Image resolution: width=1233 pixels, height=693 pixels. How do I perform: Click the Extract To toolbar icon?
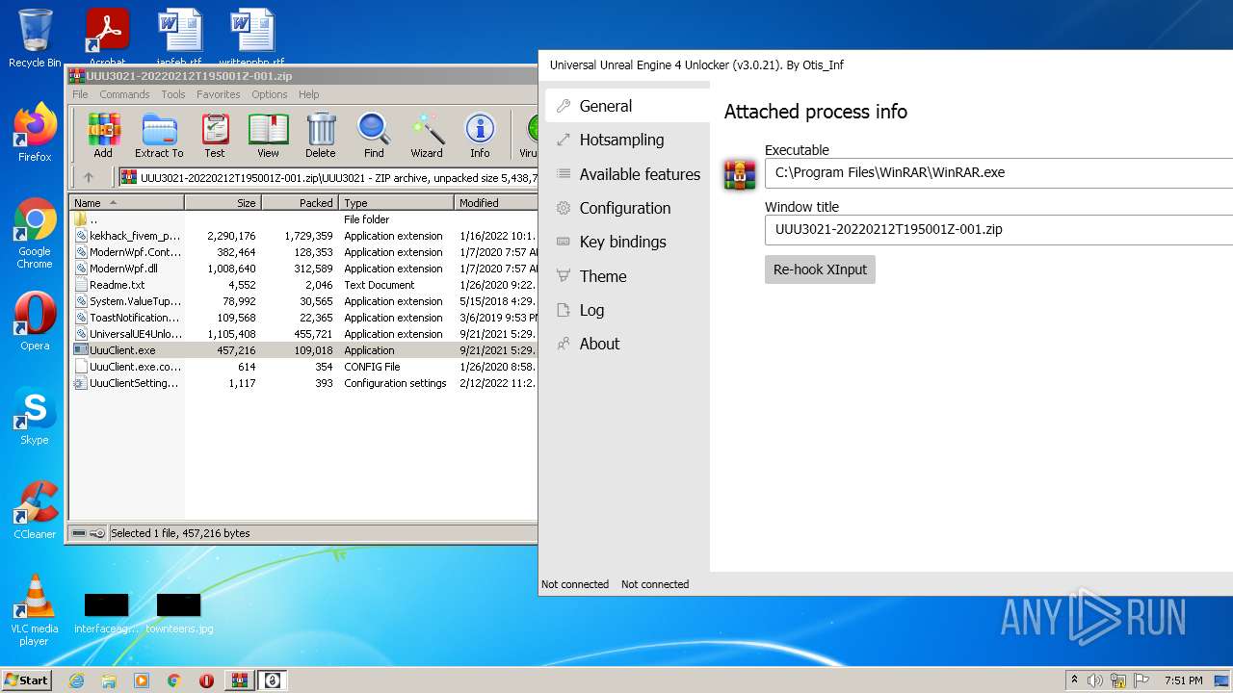click(x=159, y=135)
